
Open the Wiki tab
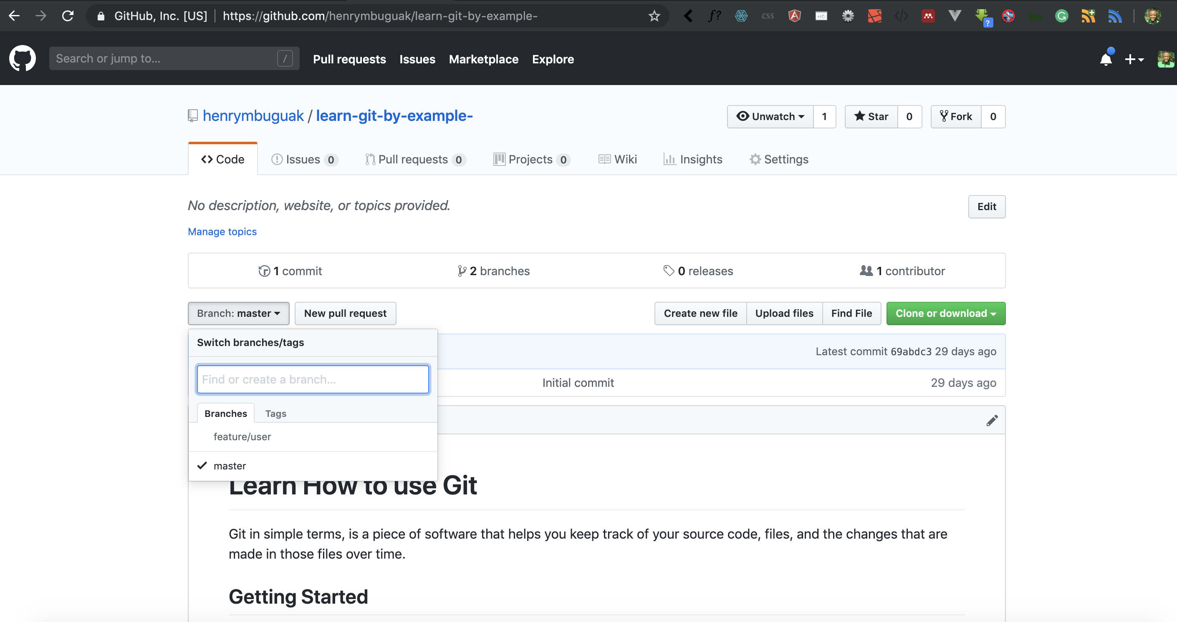pyautogui.click(x=618, y=159)
